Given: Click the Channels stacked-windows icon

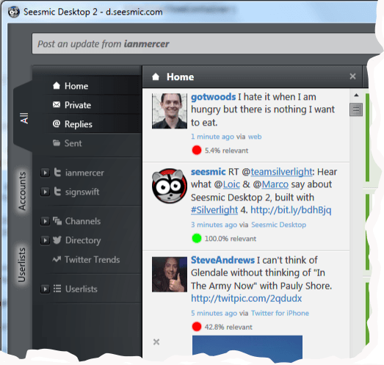Looking at the screenshot, I should [x=57, y=221].
